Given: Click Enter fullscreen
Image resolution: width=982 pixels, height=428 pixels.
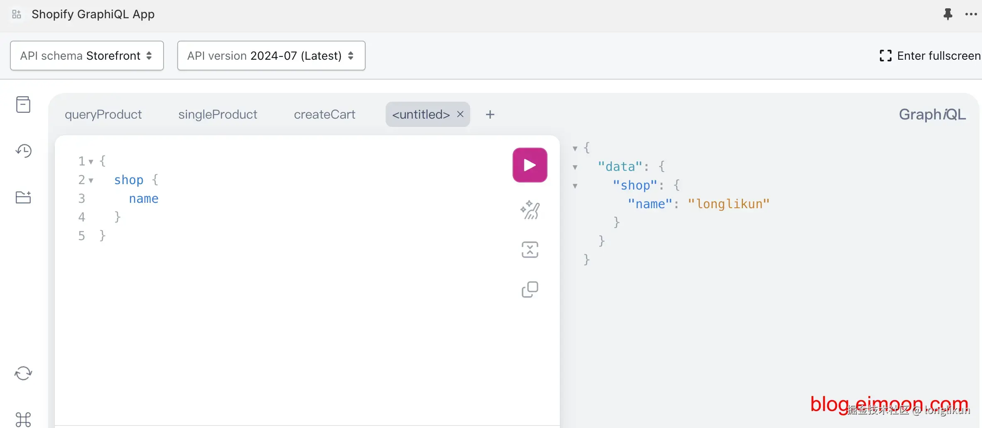Looking at the screenshot, I should coord(930,56).
